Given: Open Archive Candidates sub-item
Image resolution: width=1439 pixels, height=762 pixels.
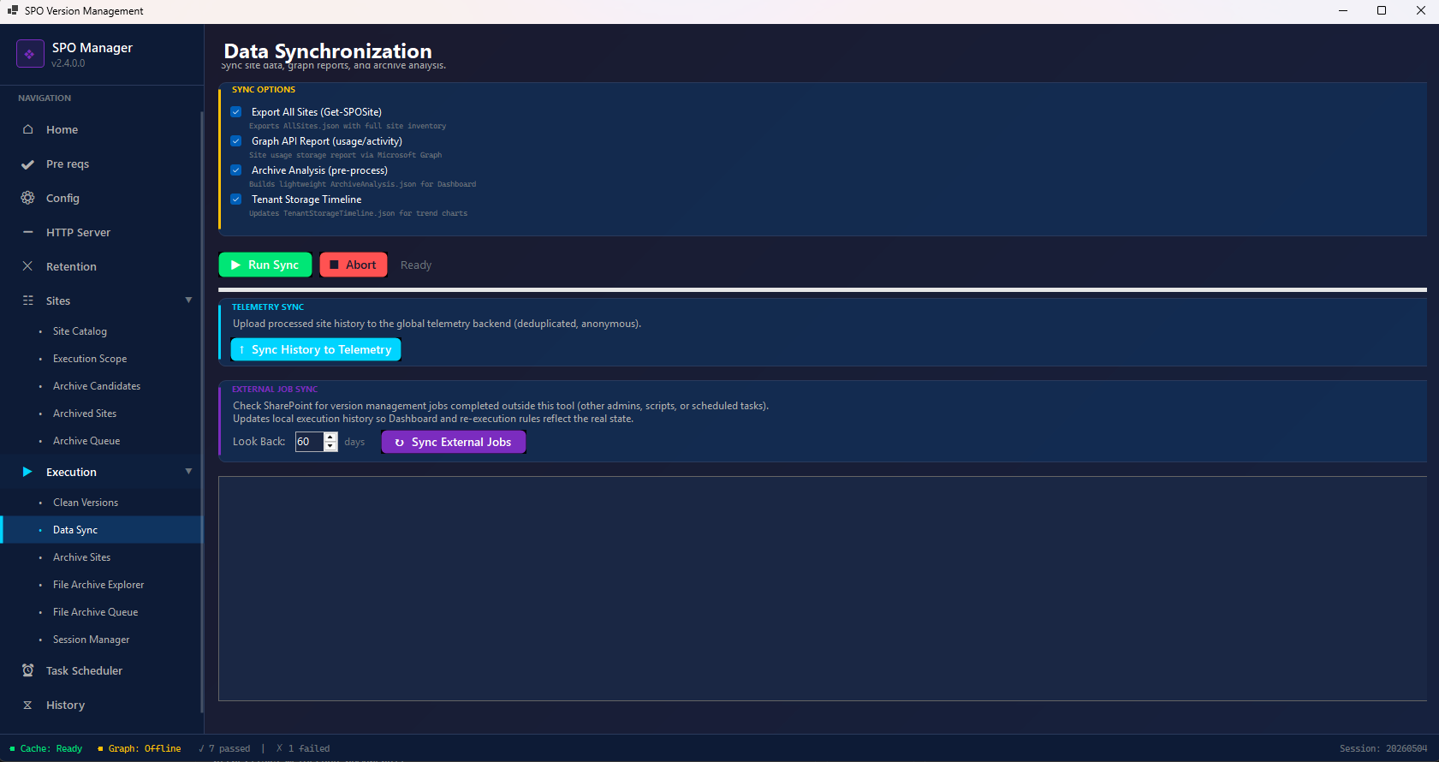Looking at the screenshot, I should (101, 386).
